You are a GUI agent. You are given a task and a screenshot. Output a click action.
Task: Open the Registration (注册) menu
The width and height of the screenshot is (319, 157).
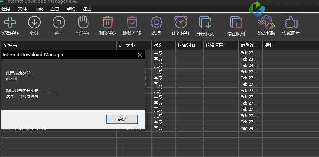(x=87, y=8)
